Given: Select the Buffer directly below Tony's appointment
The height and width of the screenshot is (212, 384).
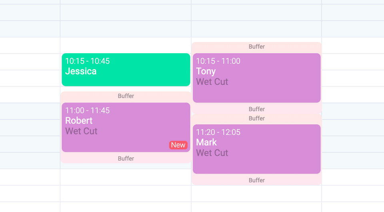Looking at the screenshot, I should [256, 109].
